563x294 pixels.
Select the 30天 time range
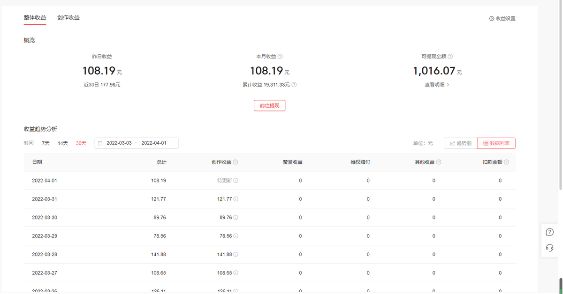[x=81, y=143]
